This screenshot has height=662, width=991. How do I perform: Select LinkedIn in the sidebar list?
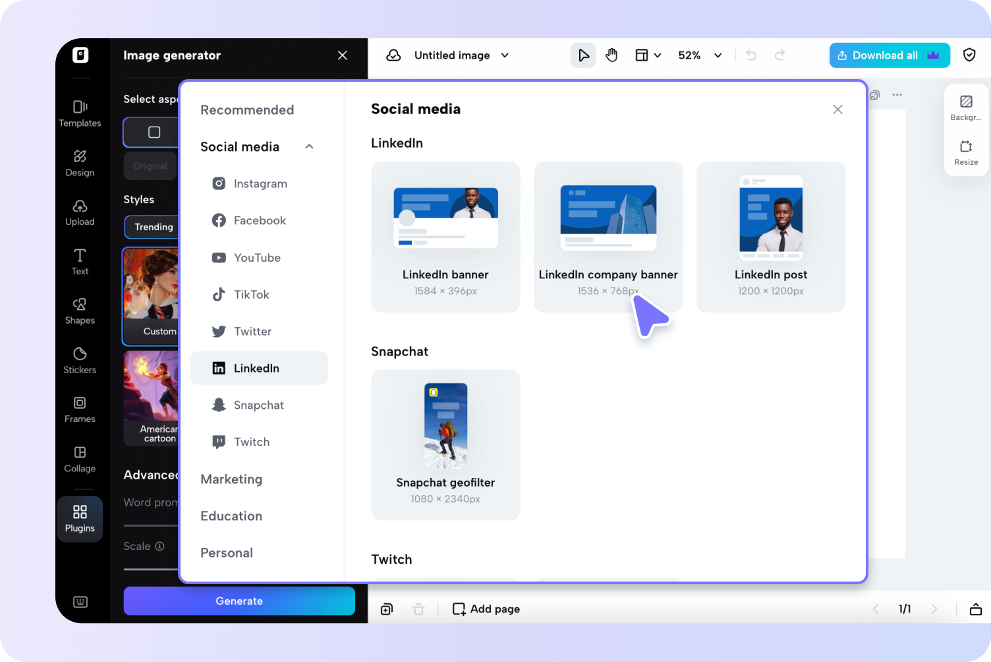point(259,368)
